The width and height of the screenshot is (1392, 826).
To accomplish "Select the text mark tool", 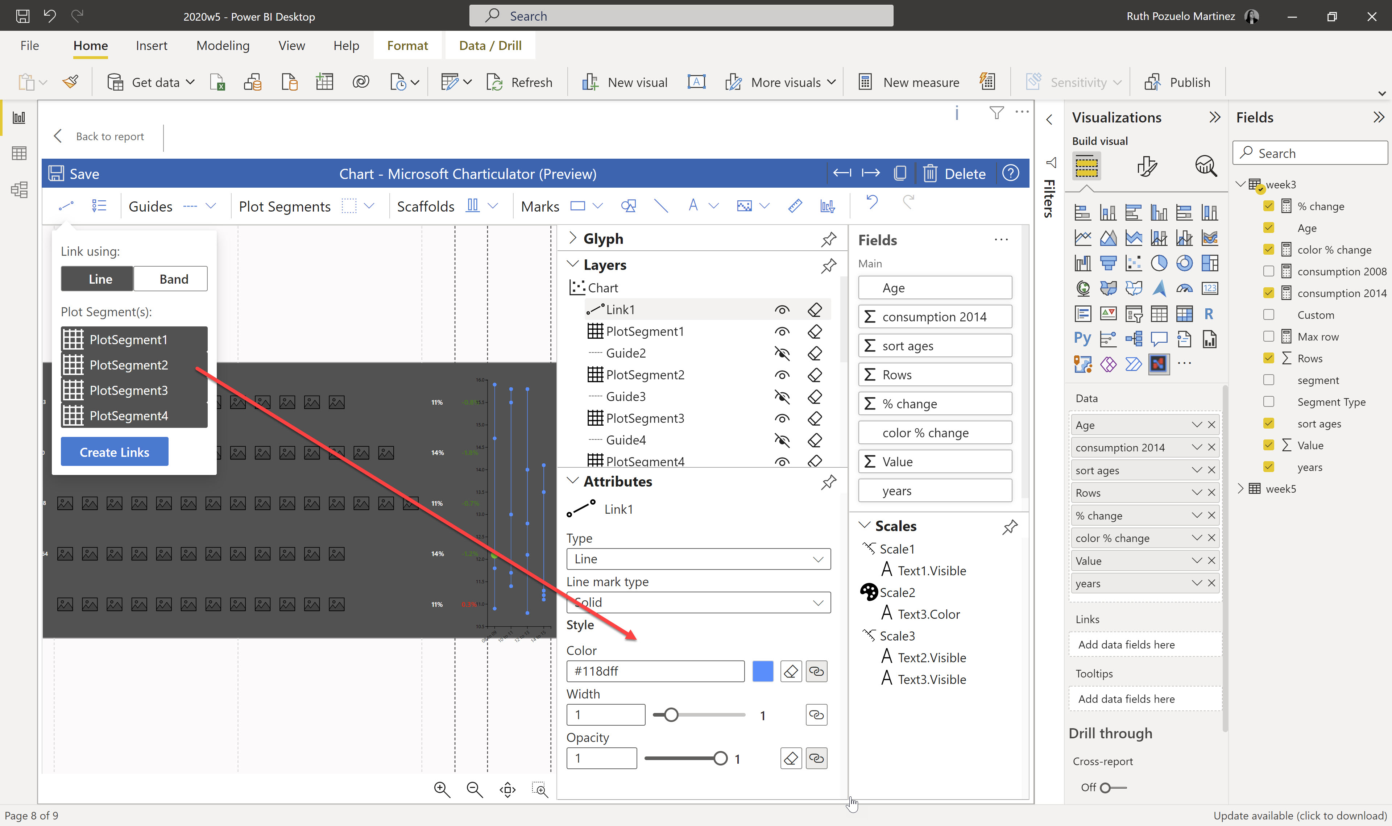I will [x=693, y=206].
